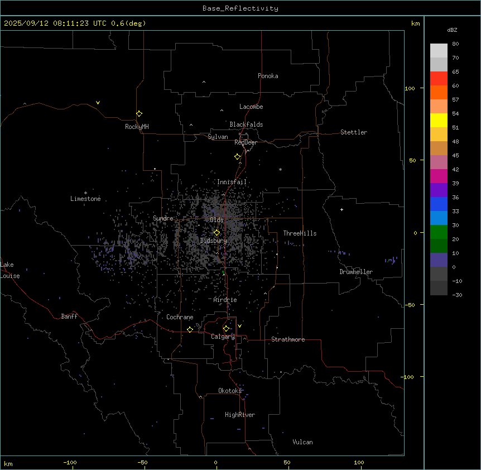Click the yellow diamond marker below Cochrane
This screenshot has height=470, width=481.
tap(190, 329)
